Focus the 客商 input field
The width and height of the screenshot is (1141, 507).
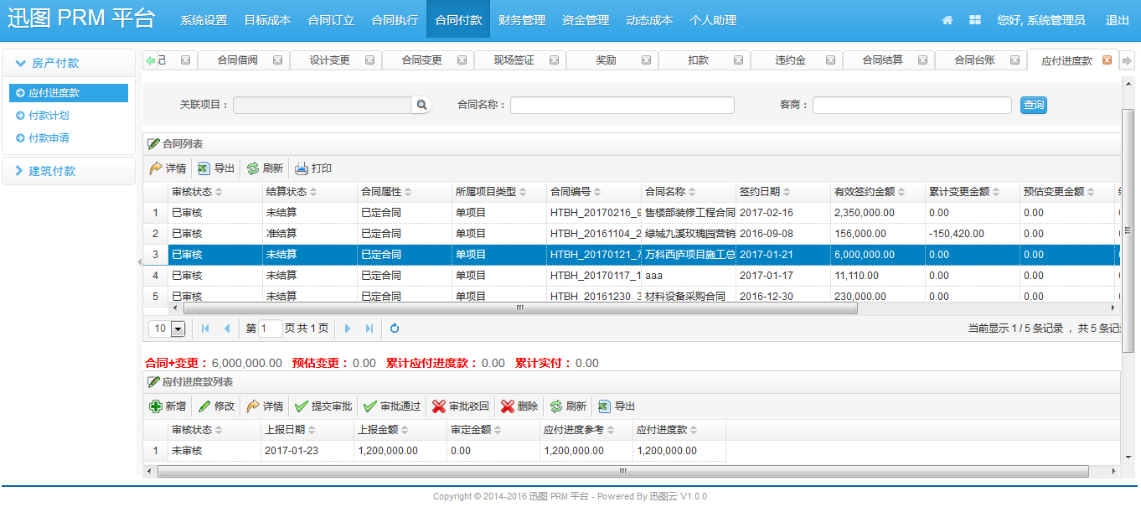tap(912, 105)
